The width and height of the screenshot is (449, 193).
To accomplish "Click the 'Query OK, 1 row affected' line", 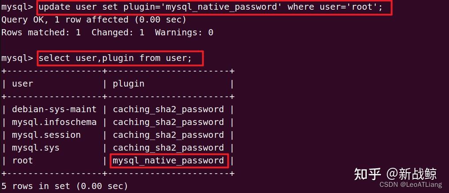I will [94, 20].
